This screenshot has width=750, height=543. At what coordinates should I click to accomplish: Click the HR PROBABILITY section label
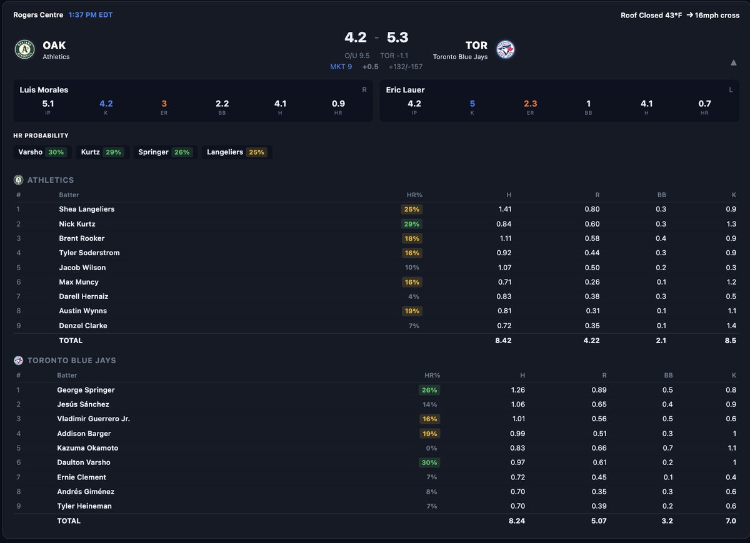[41, 135]
